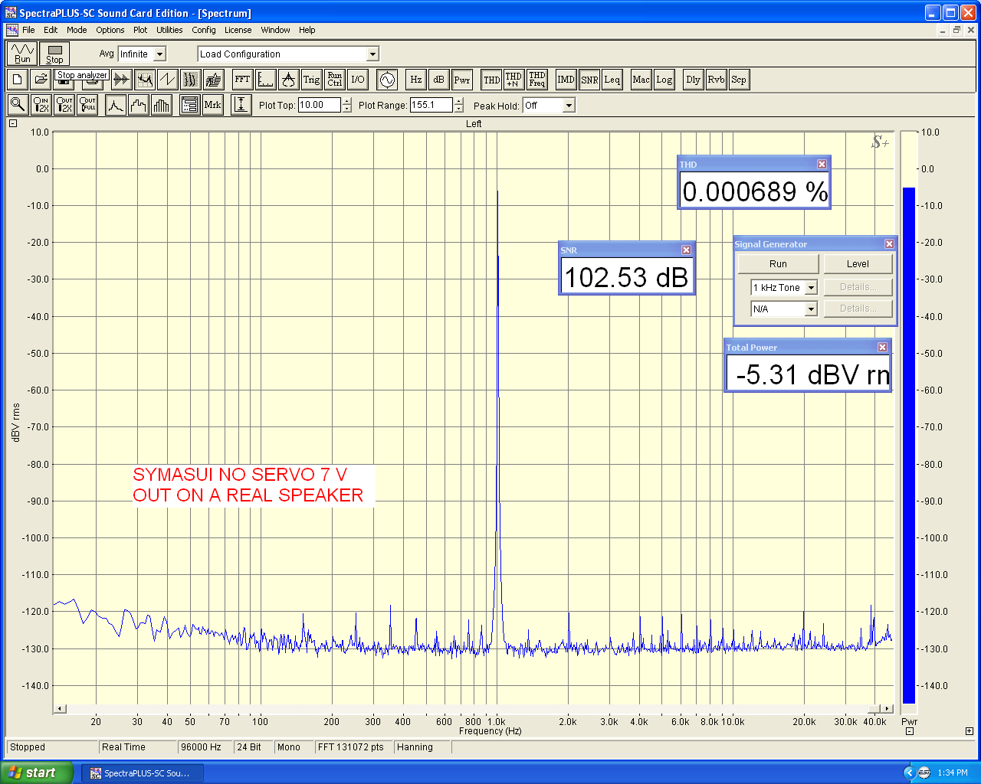Toggle the SNR display button

tap(589, 79)
